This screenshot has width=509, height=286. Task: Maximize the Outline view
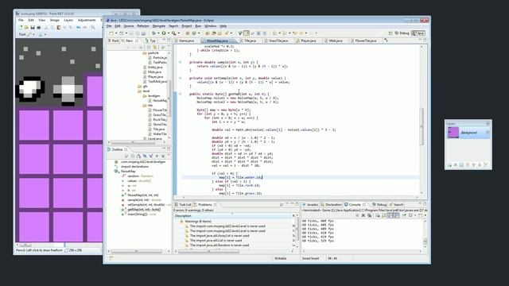point(169,149)
